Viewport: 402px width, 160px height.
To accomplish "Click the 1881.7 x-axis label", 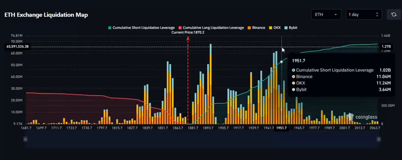I will [193, 128].
